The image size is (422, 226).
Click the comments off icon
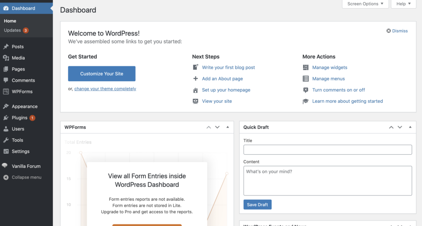[306, 90]
